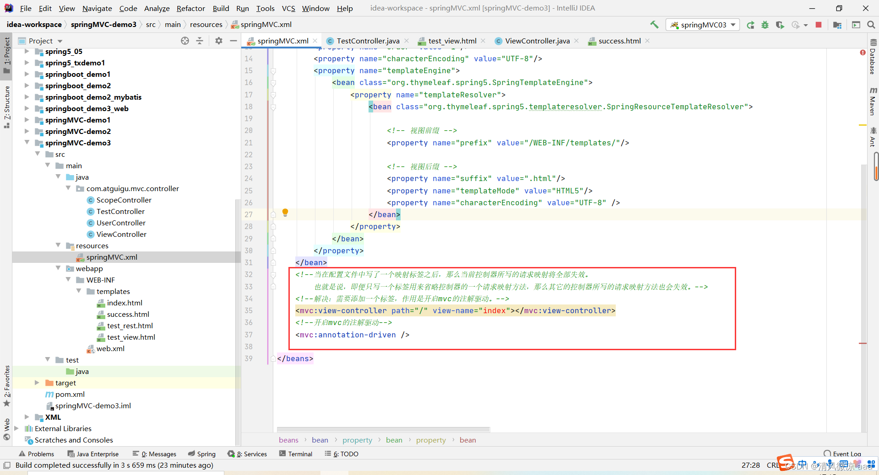Screen dimensions: 879x475
Task: Open the Spring tool window
Action: tap(201, 454)
